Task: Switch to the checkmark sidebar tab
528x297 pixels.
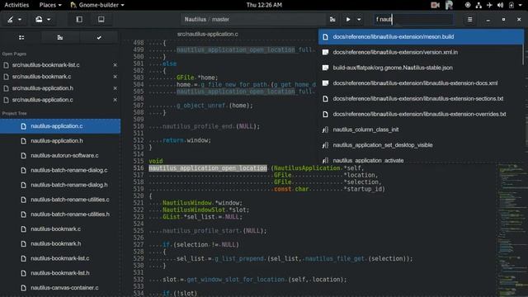Action: pos(99,37)
